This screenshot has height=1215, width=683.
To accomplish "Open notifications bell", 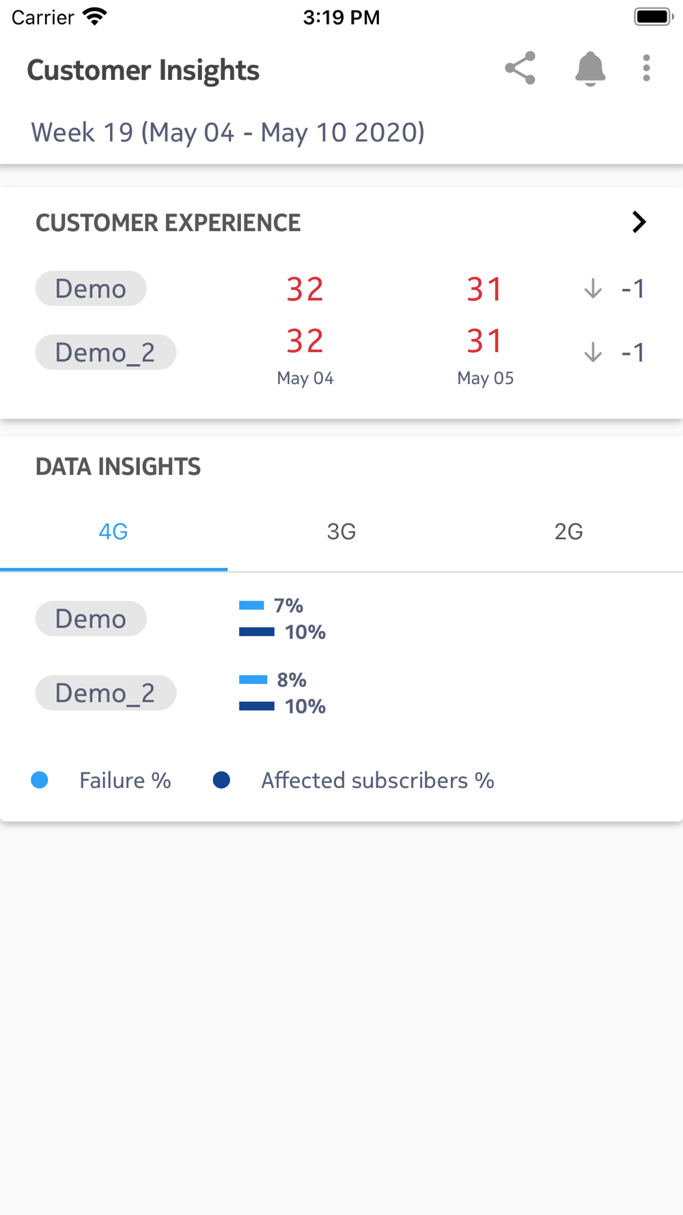I will [590, 68].
